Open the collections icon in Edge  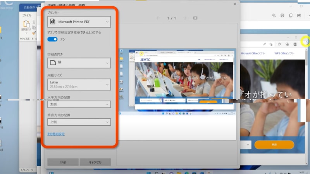tap(287, 44)
